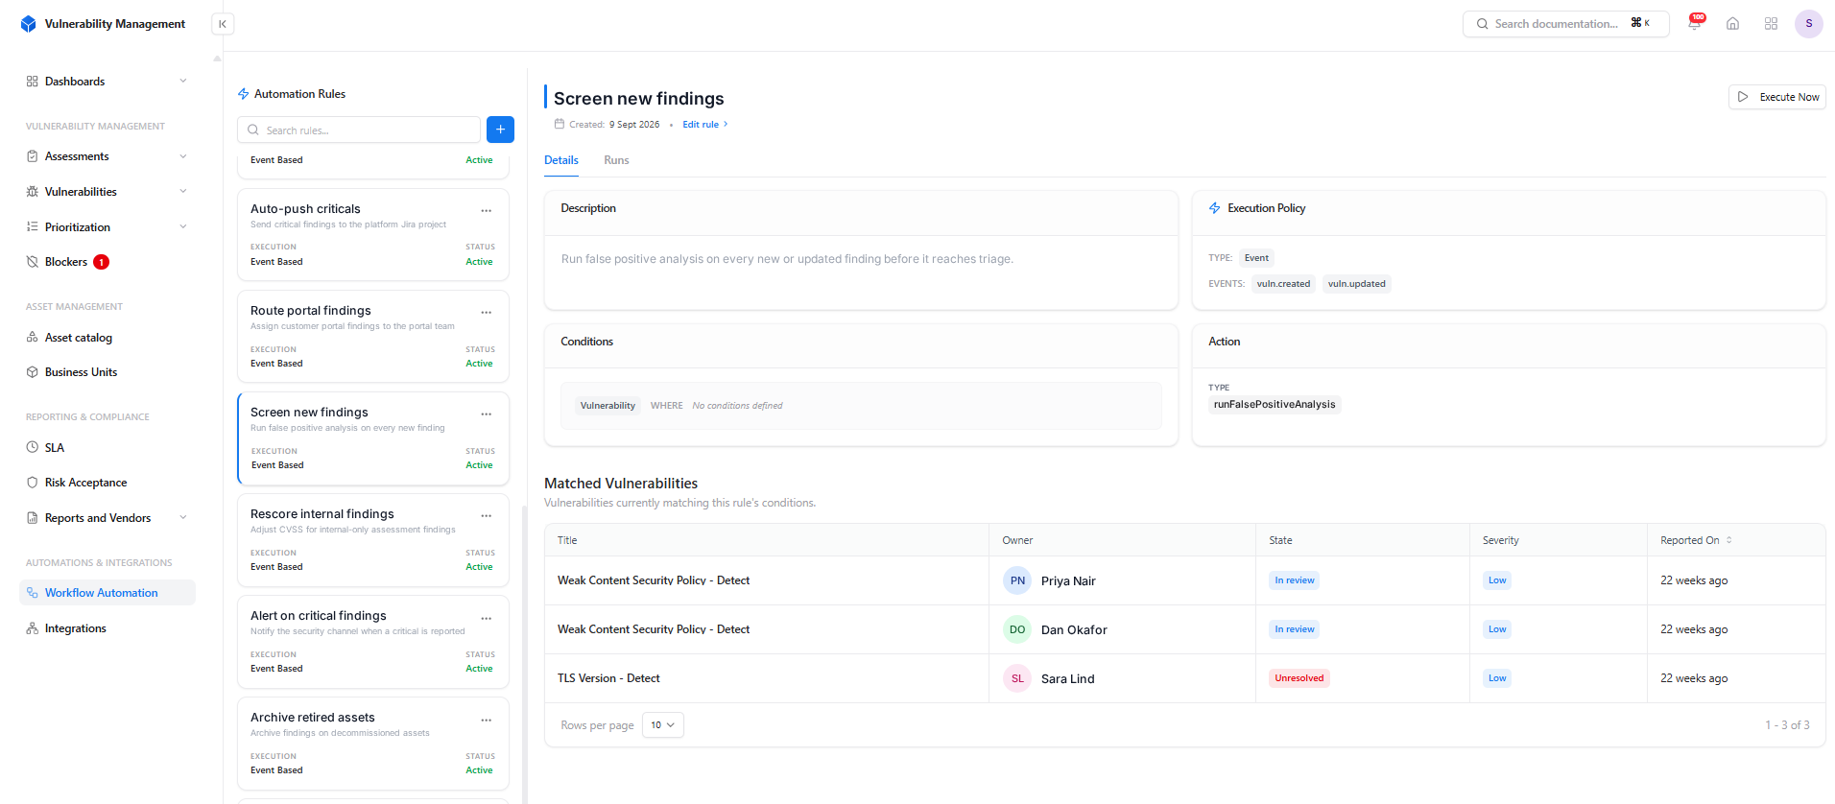Click the vuln.created event tag
Screen dimensions: 1835x804
tap(1283, 284)
